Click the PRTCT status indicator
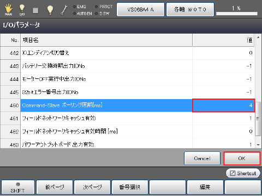 (104, 7)
